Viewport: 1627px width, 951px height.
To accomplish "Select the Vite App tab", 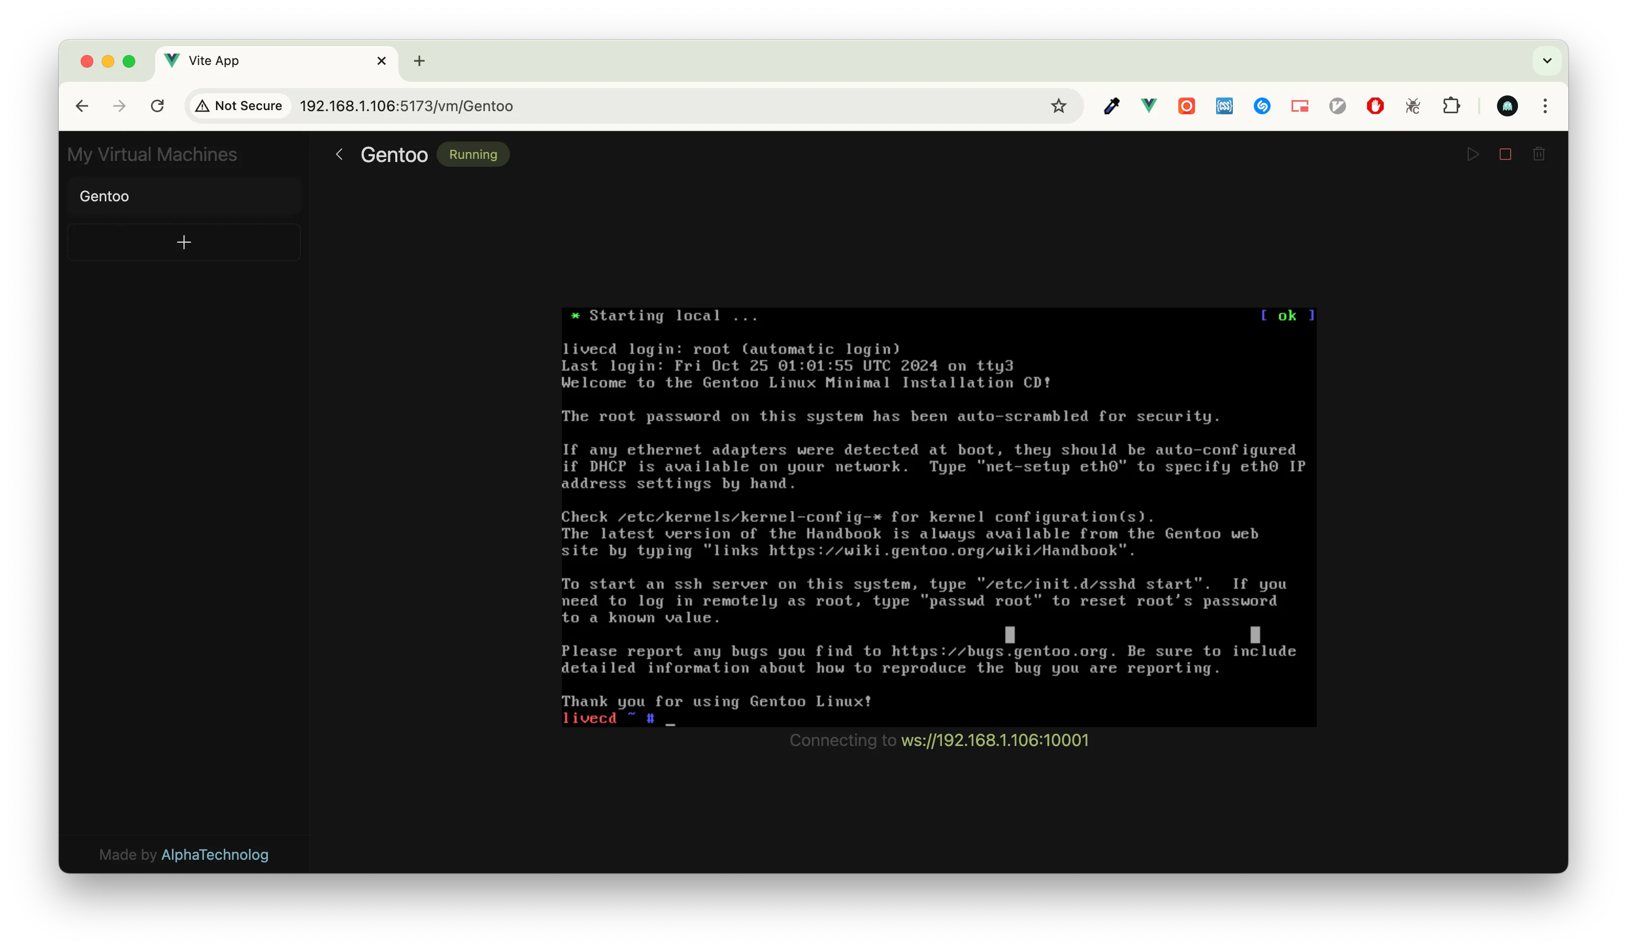I will point(276,61).
